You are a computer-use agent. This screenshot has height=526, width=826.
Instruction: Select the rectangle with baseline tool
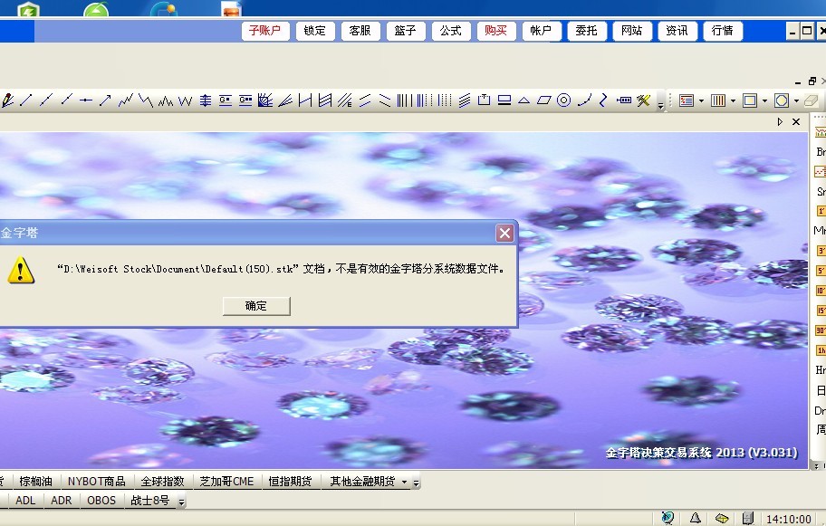(504, 100)
